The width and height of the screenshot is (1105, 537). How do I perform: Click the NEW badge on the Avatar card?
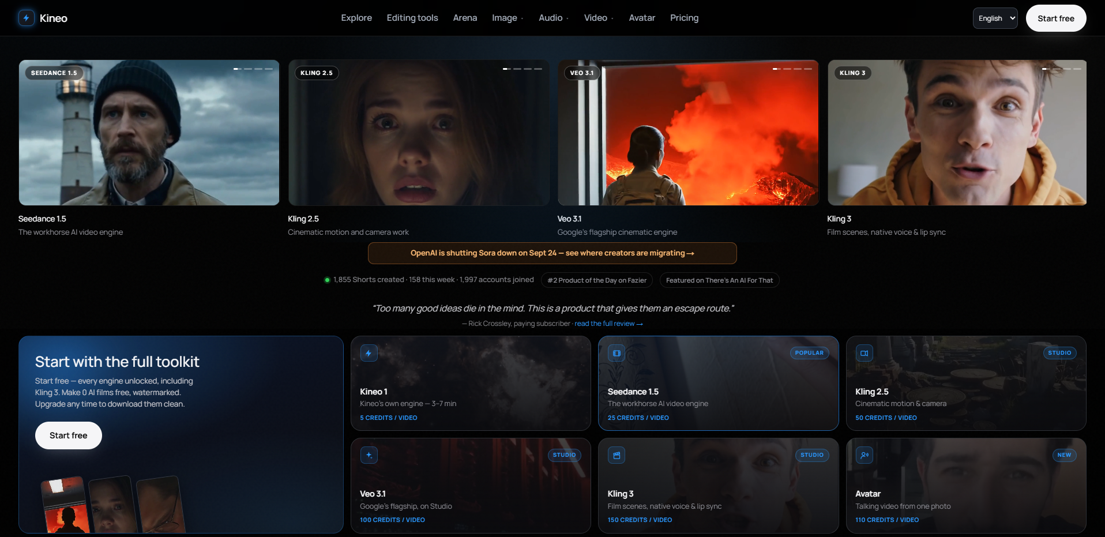pos(1064,455)
